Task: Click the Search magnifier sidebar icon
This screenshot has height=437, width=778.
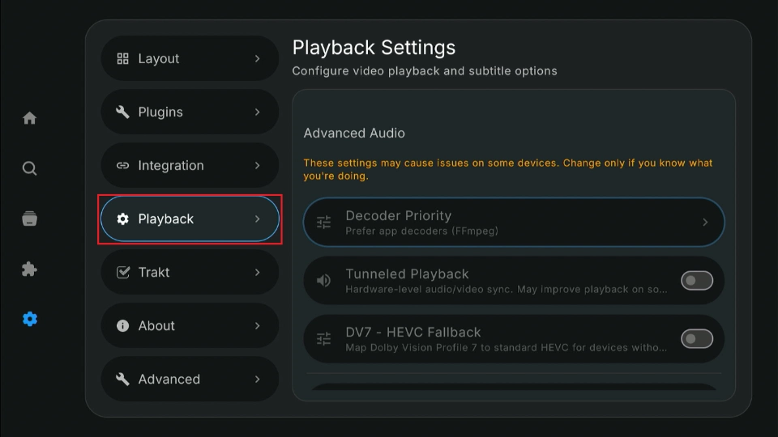Action: pyautogui.click(x=30, y=168)
